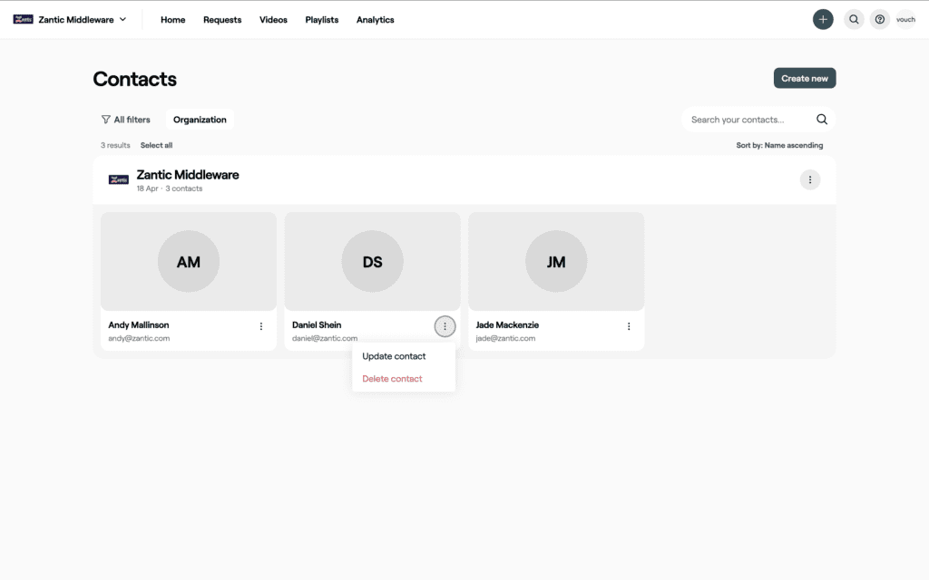Open the vouch account avatar
Screen dimensions: 929x580
click(x=906, y=20)
